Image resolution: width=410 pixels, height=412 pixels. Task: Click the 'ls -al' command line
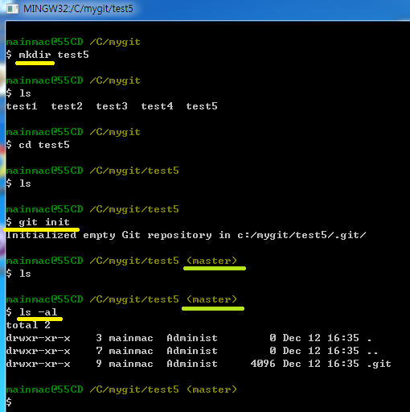(x=31, y=312)
